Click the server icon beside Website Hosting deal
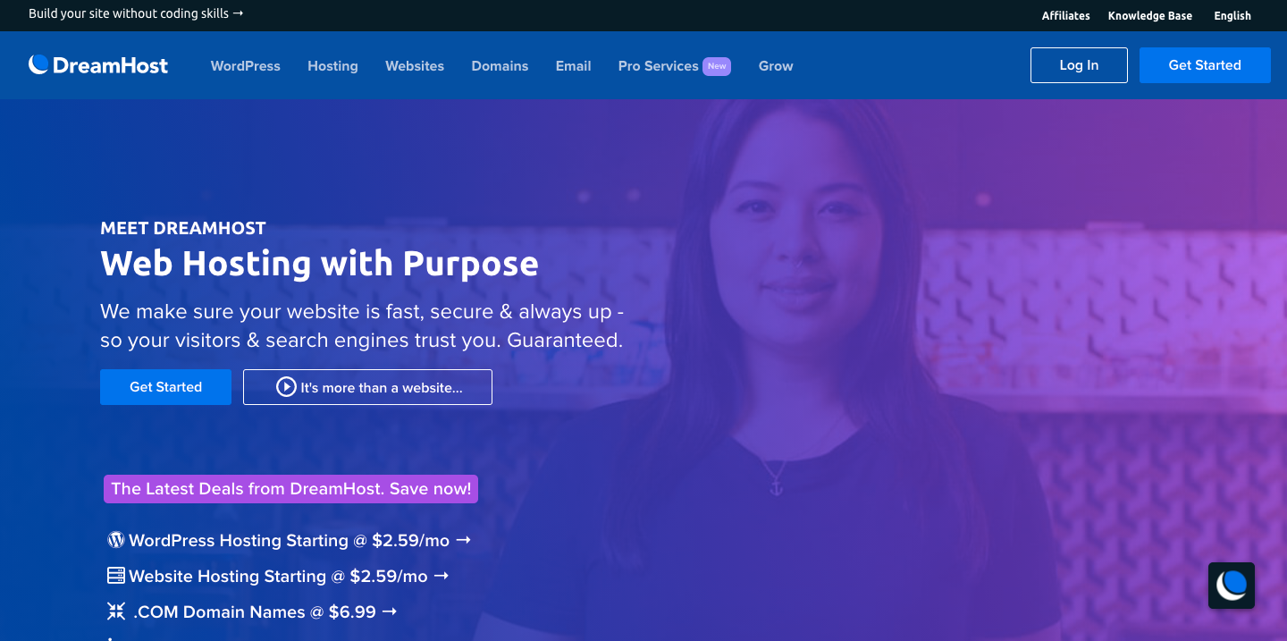 pos(116,576)
